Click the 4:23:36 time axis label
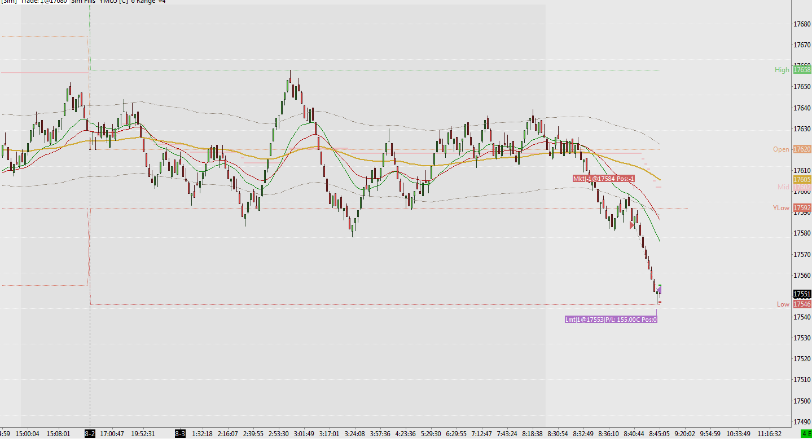Viewport: 812px width, 439px height. pyautogui.click(x=405, y=434)
